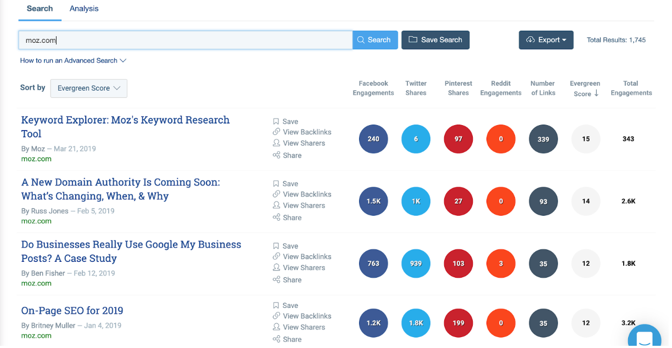The image size is (672, 348).
Task: Open On-Page SEO for 2019 article
Action: 72,311
